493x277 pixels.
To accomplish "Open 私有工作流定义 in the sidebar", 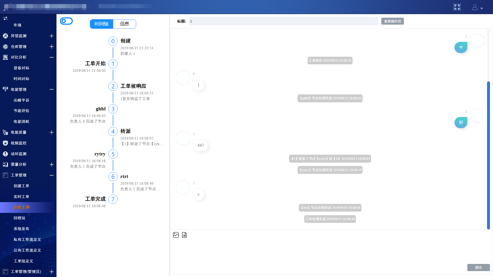I will pyautogui.click(x=27, y=240).
